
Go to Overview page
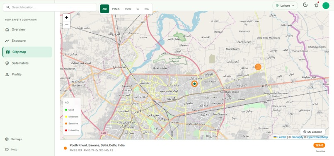(27, 29)
